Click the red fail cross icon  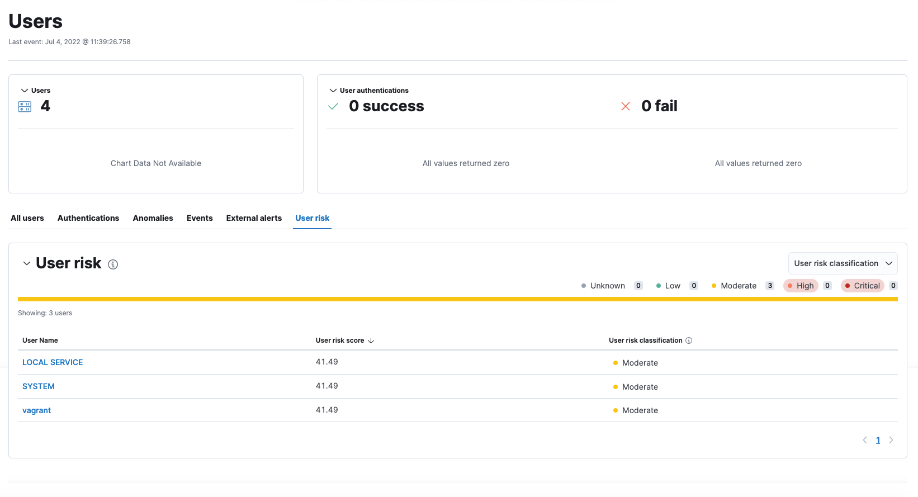(626, 106)
